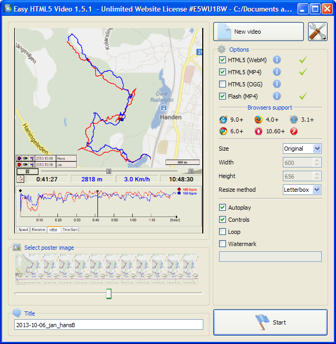Screen dimensions: 336x344
Task: Click the 10:48:30 time readout
Action: 181,179
